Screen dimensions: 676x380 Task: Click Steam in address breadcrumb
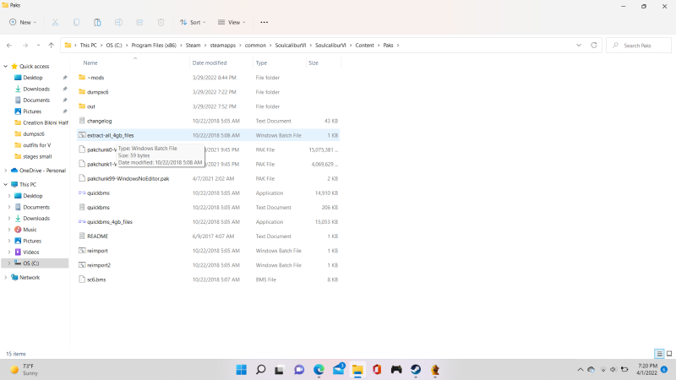click(194, 46)
